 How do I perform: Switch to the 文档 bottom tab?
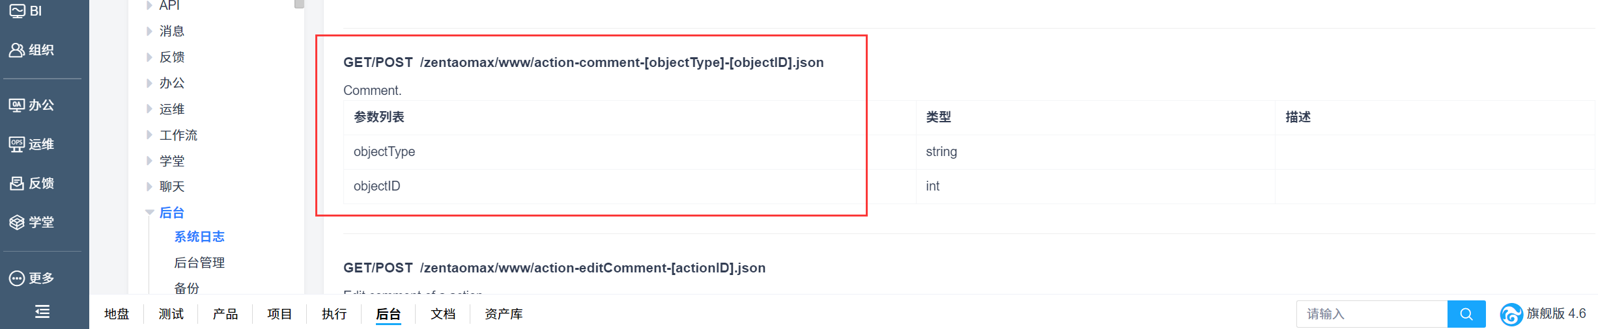tap(443, 314)
